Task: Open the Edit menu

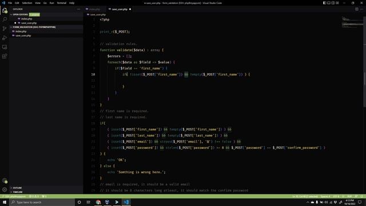Action: [17, 3]
